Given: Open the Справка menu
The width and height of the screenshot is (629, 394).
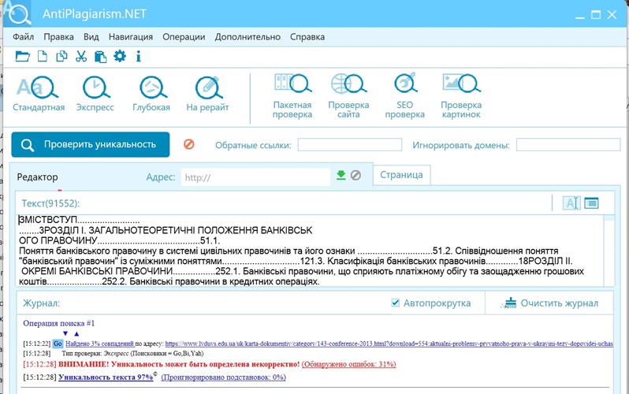Looking at the screenshot, I should pos(307,37).
